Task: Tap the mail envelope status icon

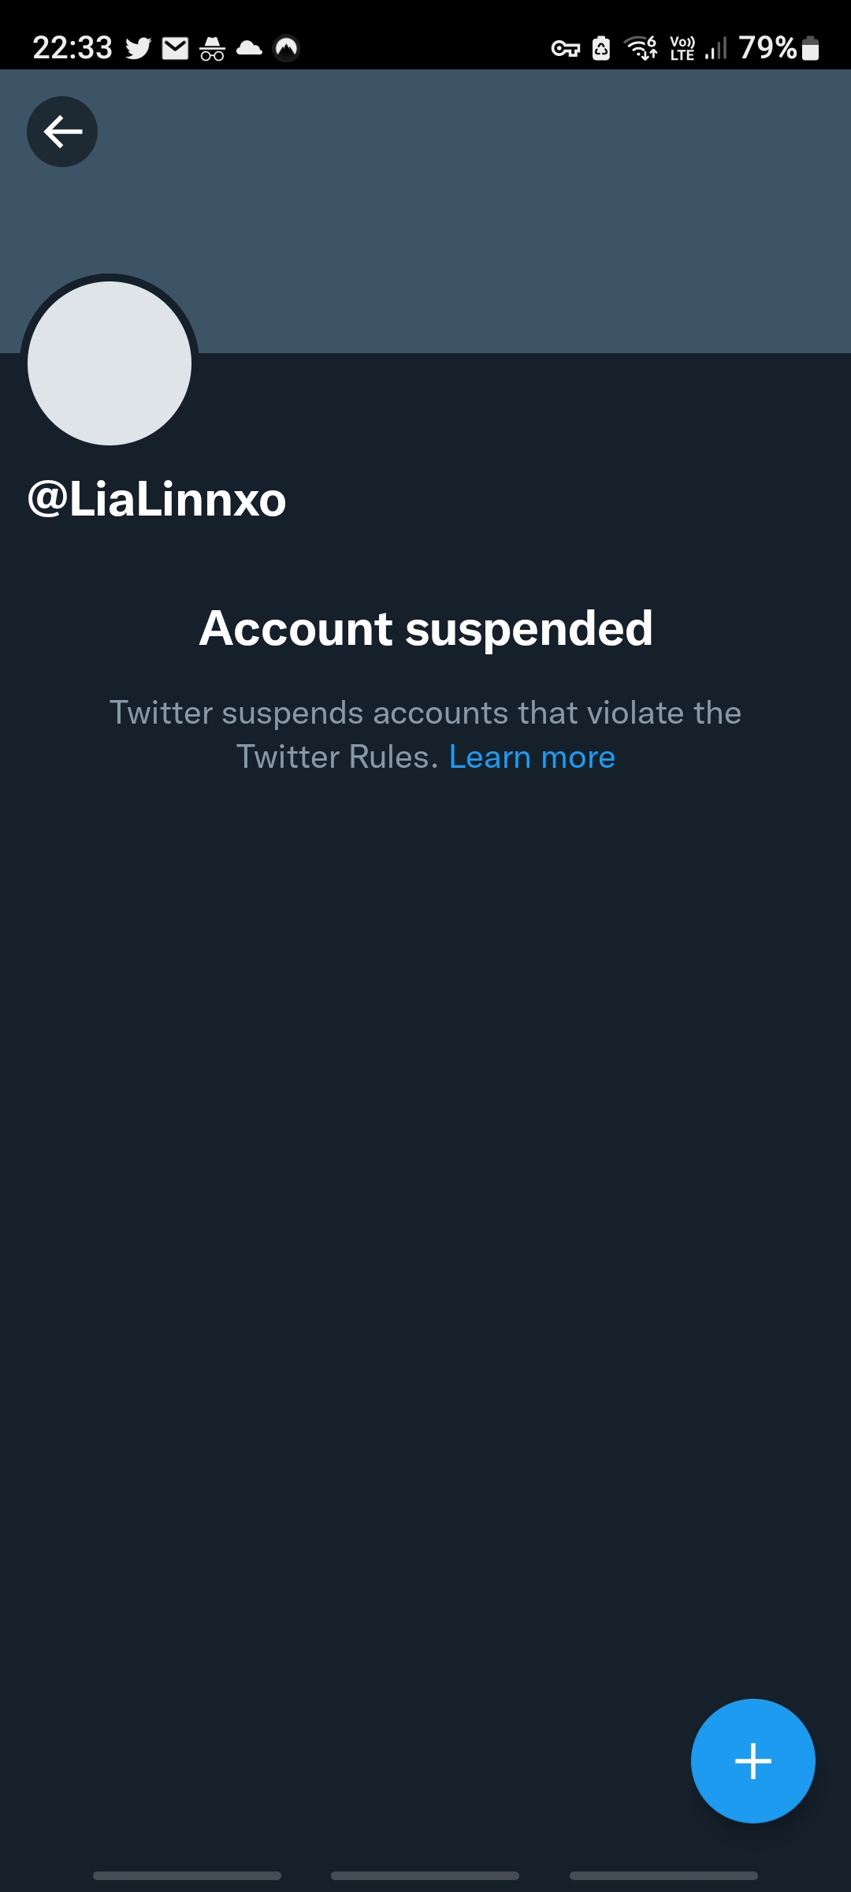Action: click(175, 49)
